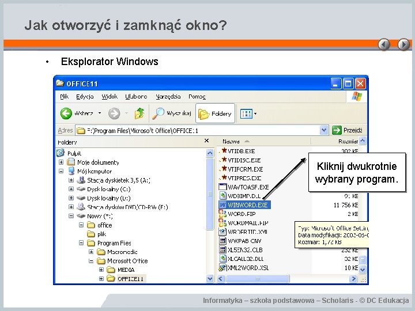Viewport: 415px width, 311px height.
Task: Select the Microsoft Office folder
Action: (x=122, y=261)
